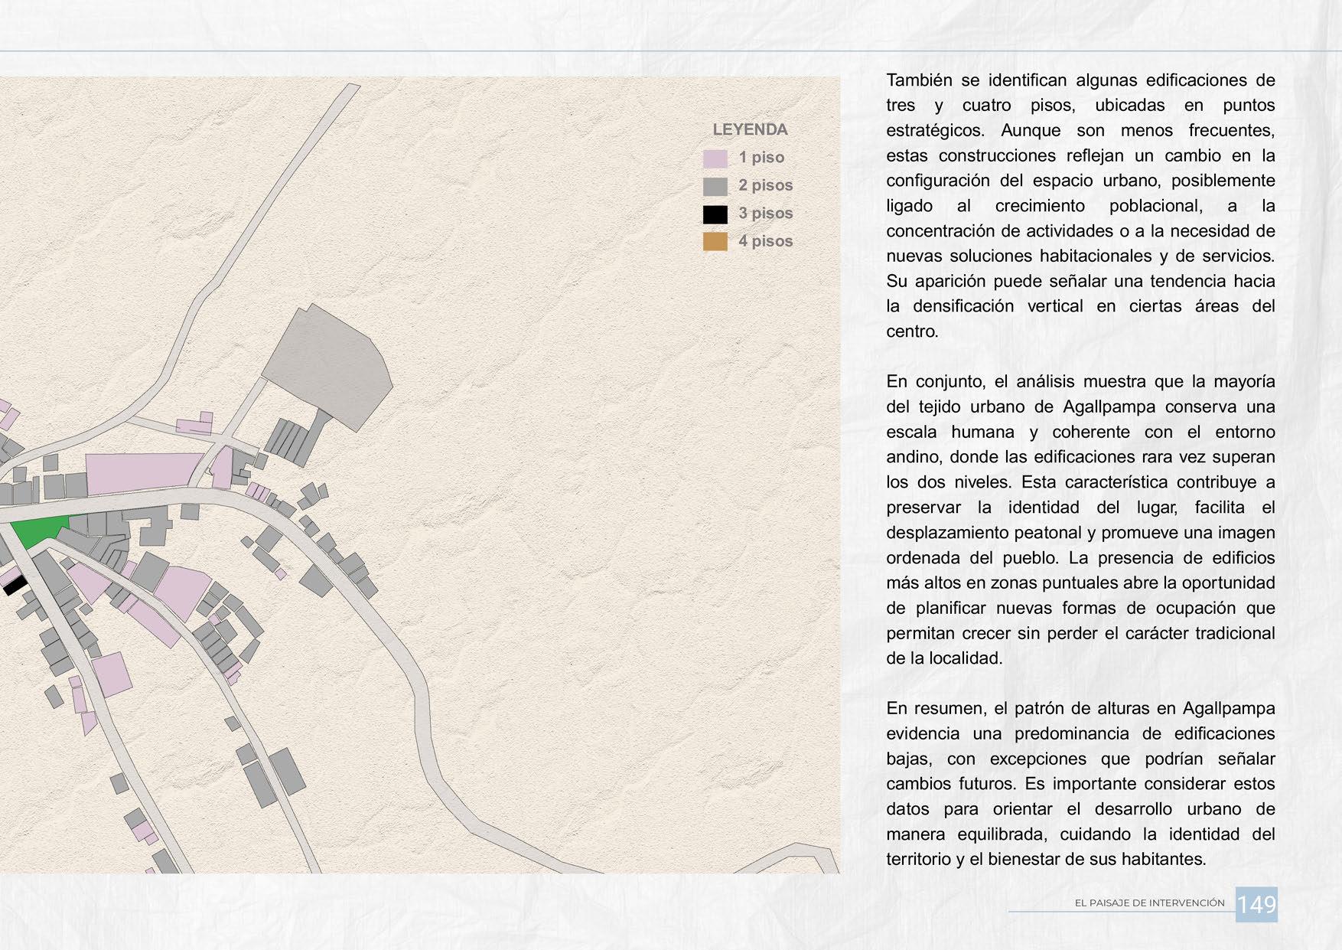Click the page number 149
The height and width of the screenshot is (950, 1342).
1256,904
